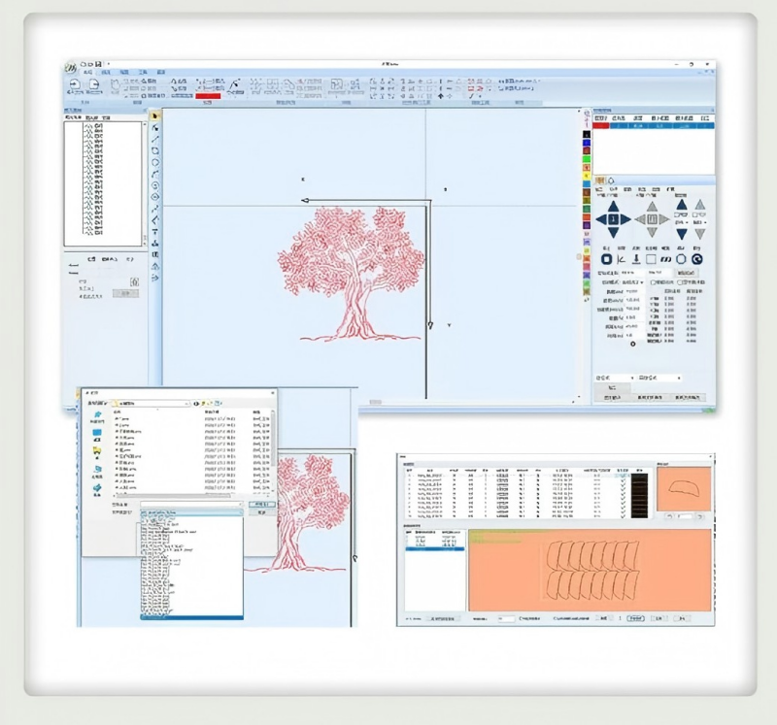The image size is (777, 725).
Task: Open the lower-left dropdown in the right panel
Action: tap(612, 377)
